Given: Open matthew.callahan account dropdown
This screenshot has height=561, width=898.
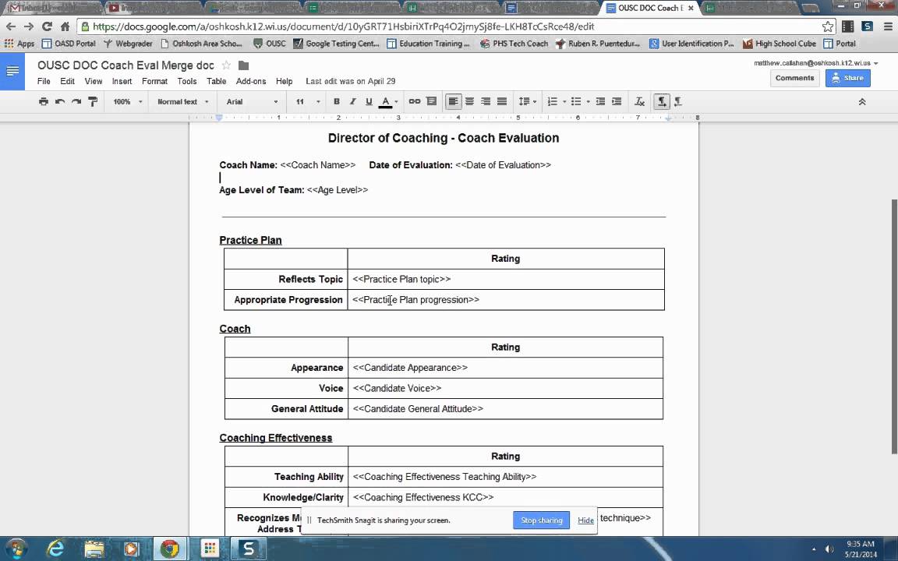Looking at the screenshot, I should coord(815,63).
